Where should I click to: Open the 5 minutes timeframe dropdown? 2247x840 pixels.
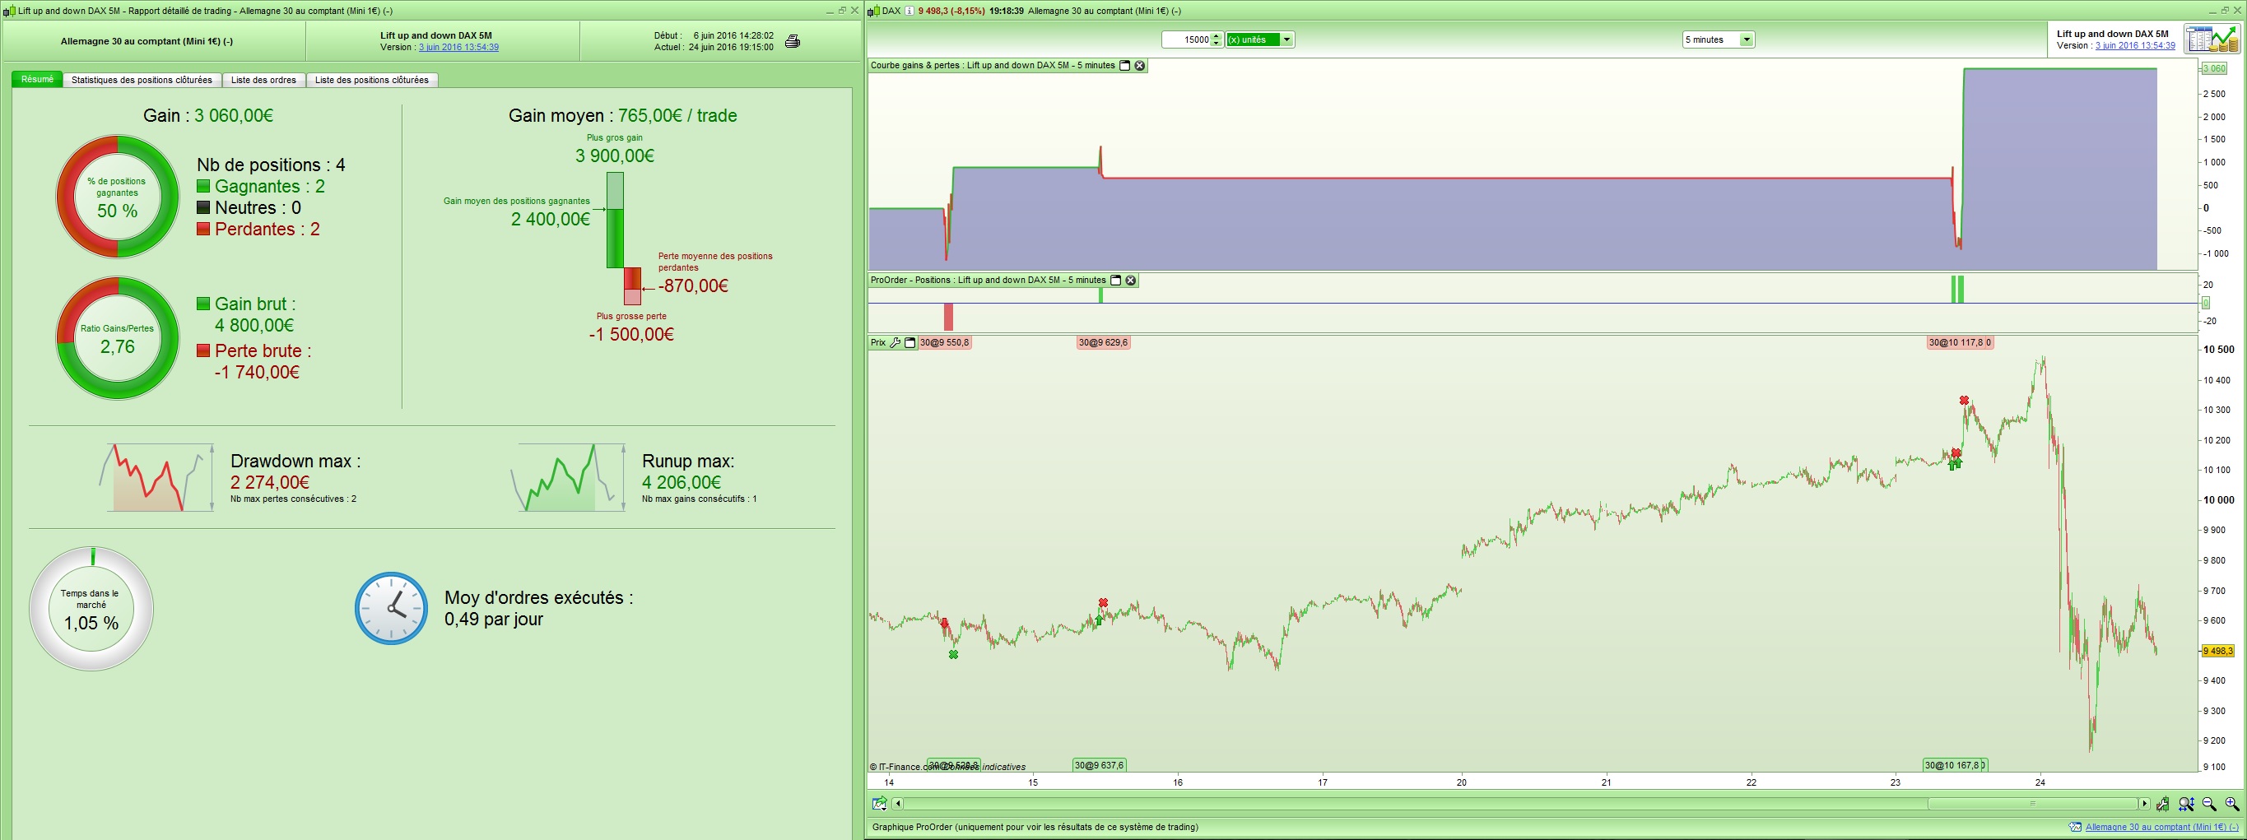(1718, 39)
